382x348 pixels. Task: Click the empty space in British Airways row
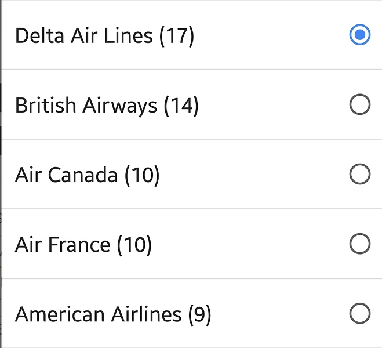(272, 106)
